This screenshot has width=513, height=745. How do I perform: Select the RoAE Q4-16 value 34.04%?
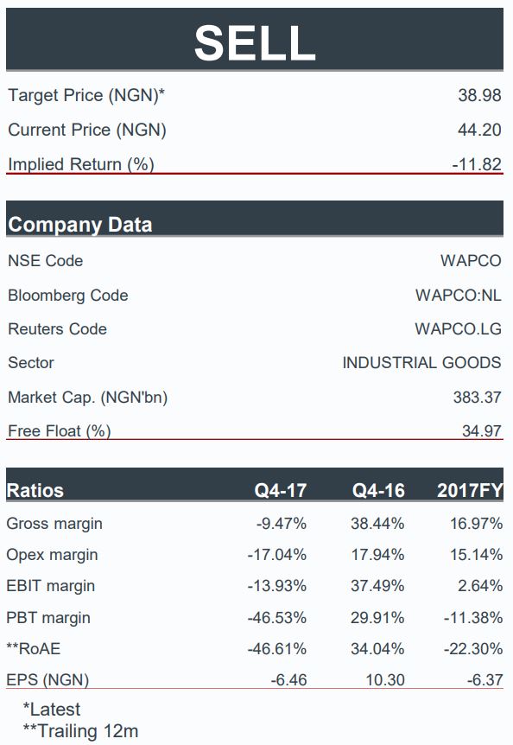tap(377, 648)
